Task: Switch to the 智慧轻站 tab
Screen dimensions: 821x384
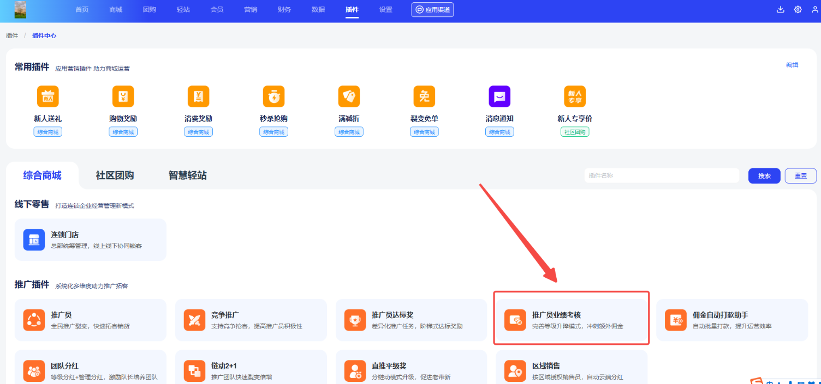Action: [x=187, y=175]
